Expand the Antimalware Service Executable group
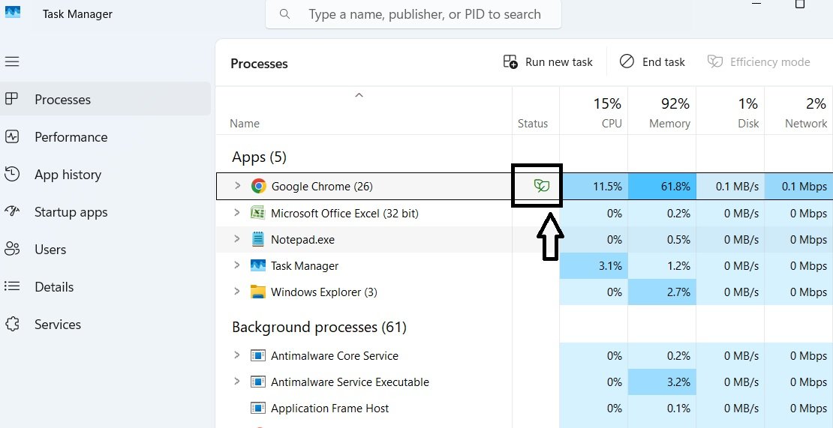The width and height of the screenshot is (833, 428). [237, 382]
